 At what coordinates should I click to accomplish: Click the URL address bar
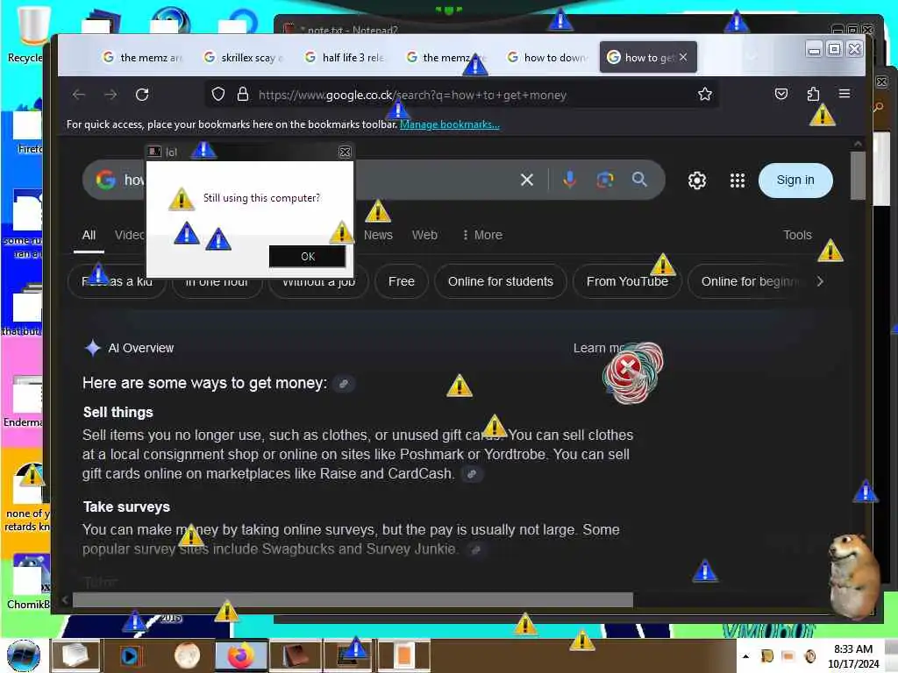click(461, 95)
